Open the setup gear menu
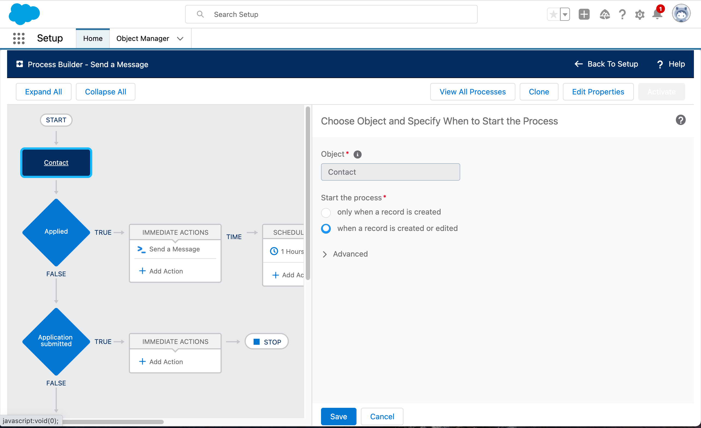Image resolution: width=701 pixels, height=428 pixels. [x=640, y=14]
